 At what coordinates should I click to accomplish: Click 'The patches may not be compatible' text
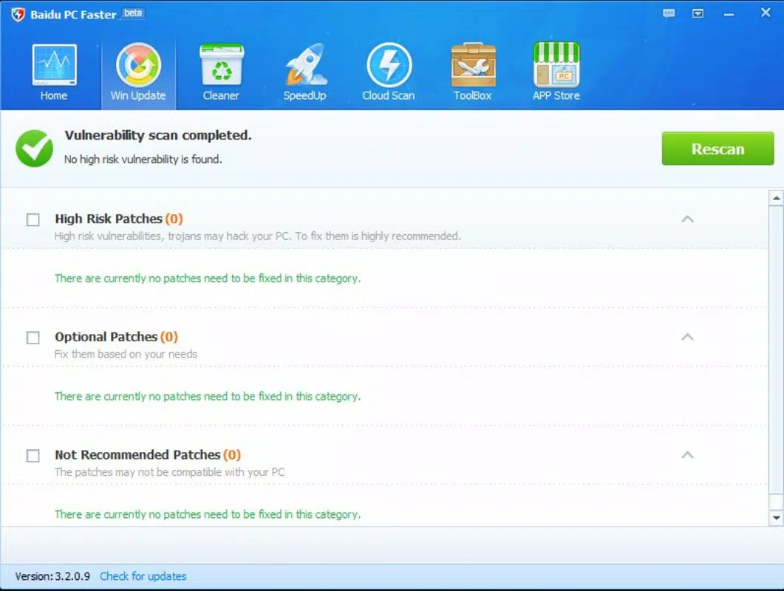169,472
